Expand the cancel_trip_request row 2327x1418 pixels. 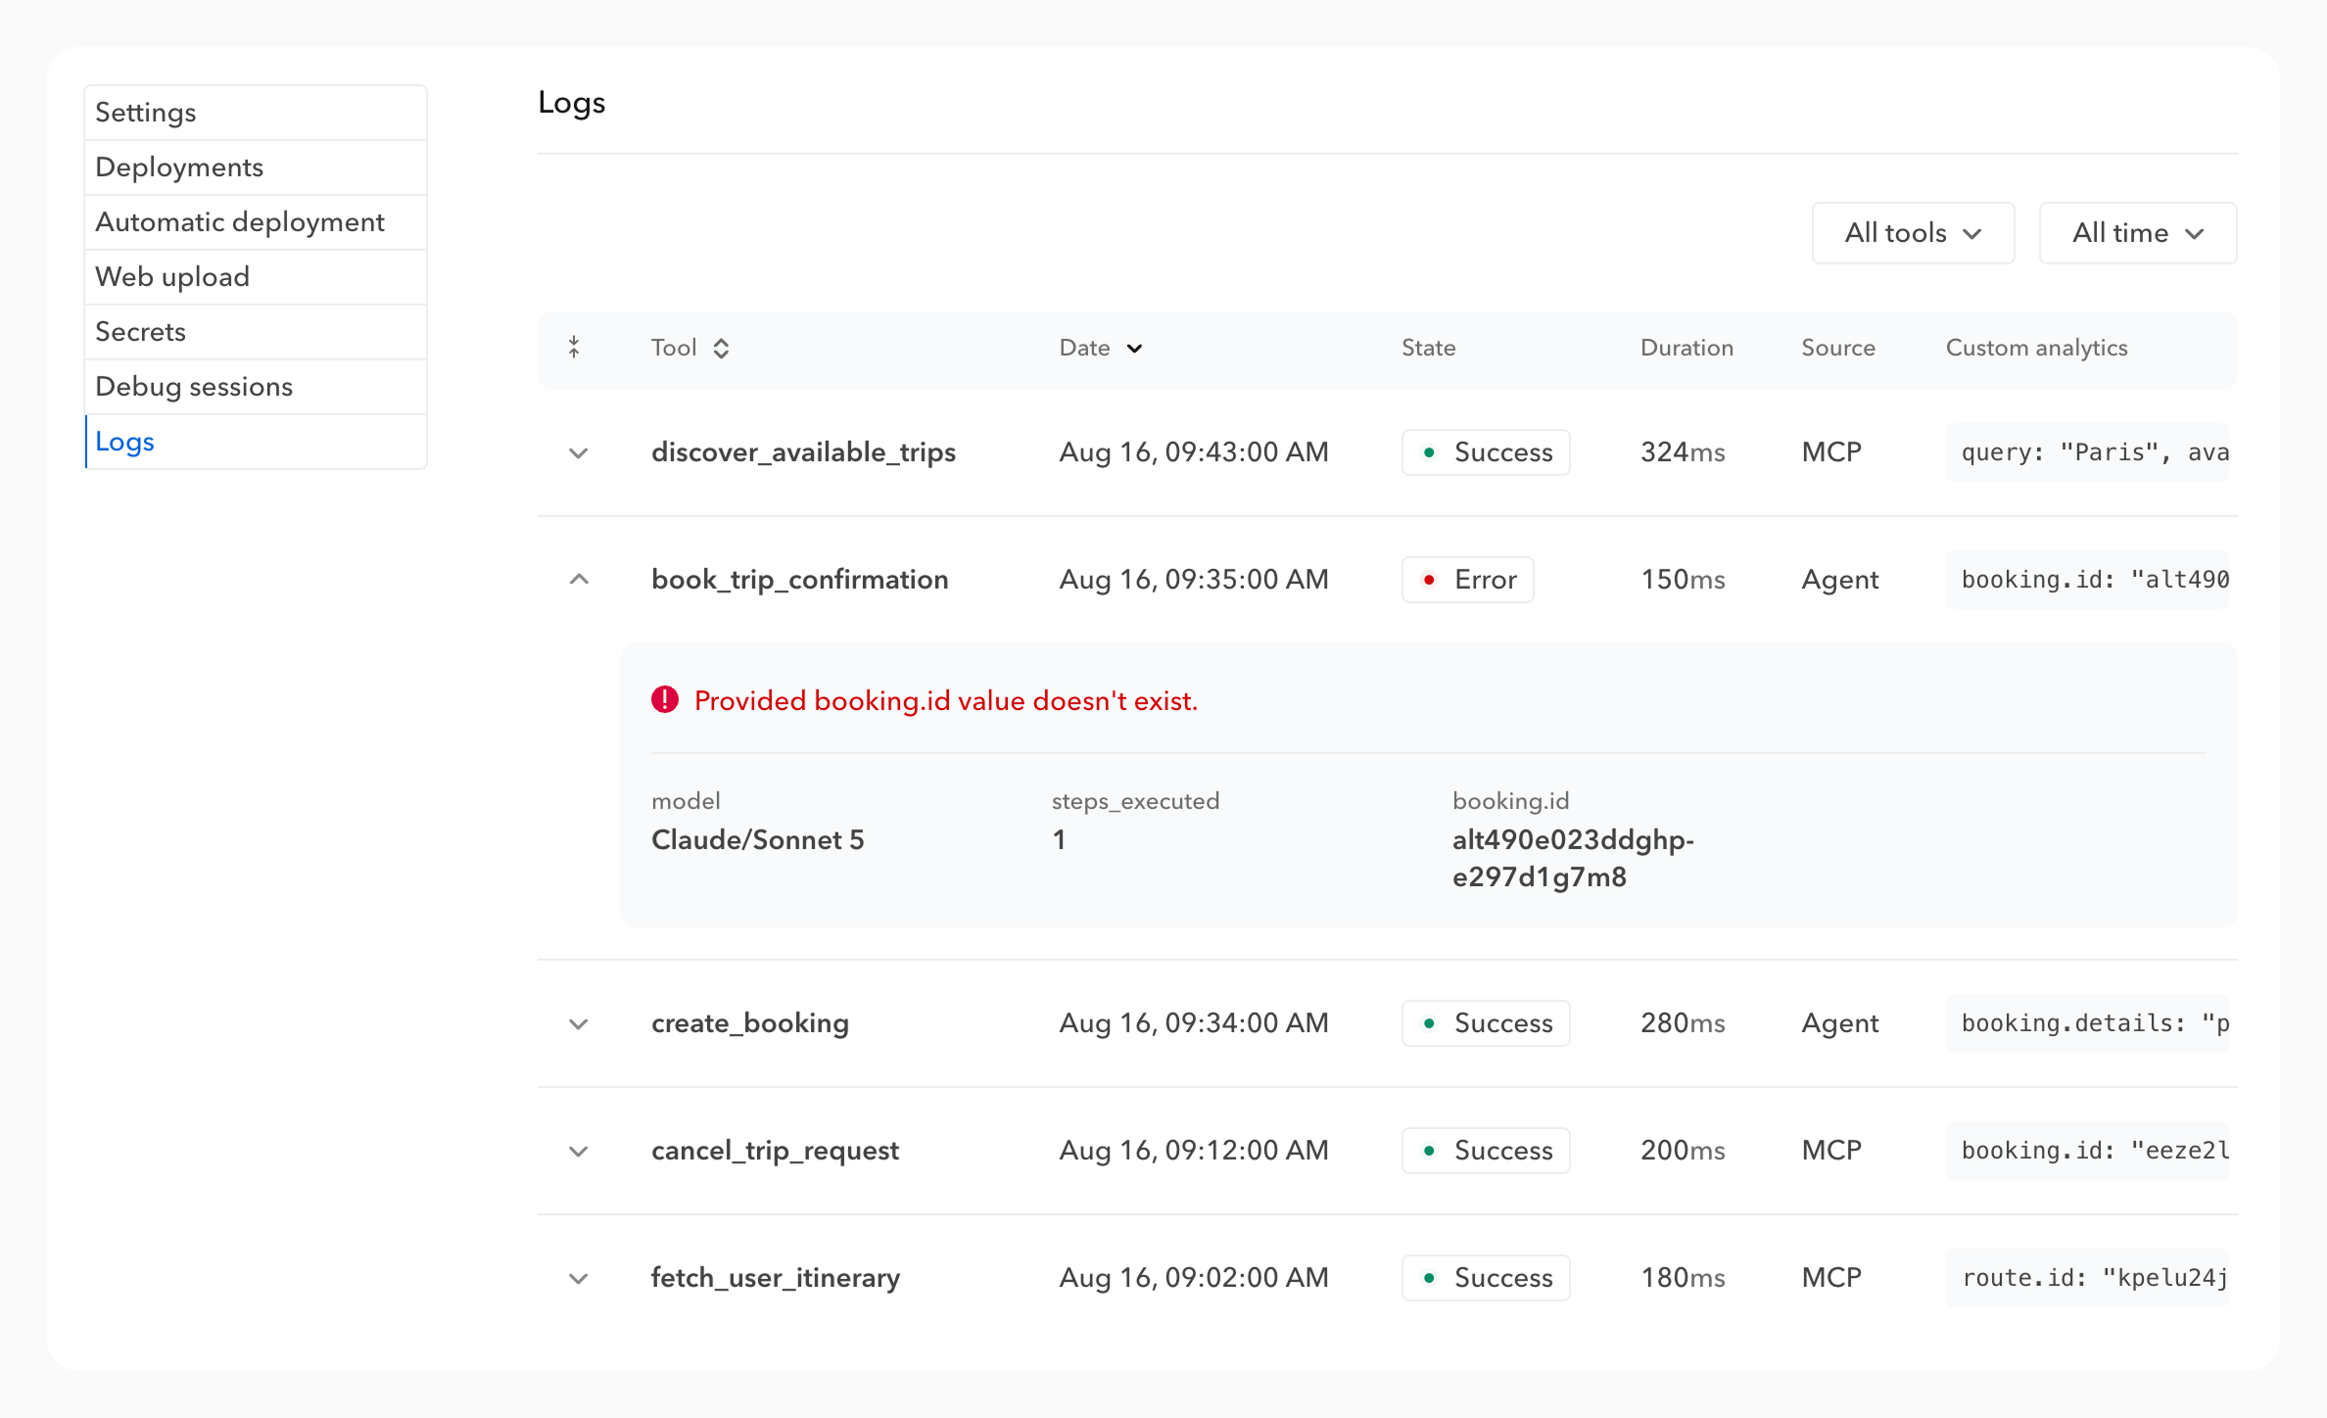(x=579, y=1151)
